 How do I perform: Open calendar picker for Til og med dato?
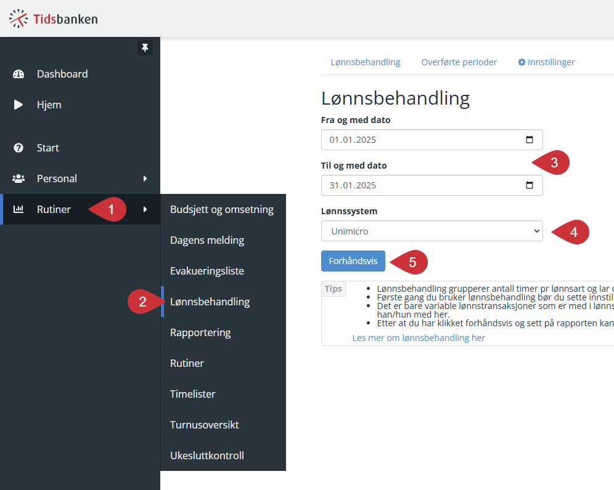[530, 185]
